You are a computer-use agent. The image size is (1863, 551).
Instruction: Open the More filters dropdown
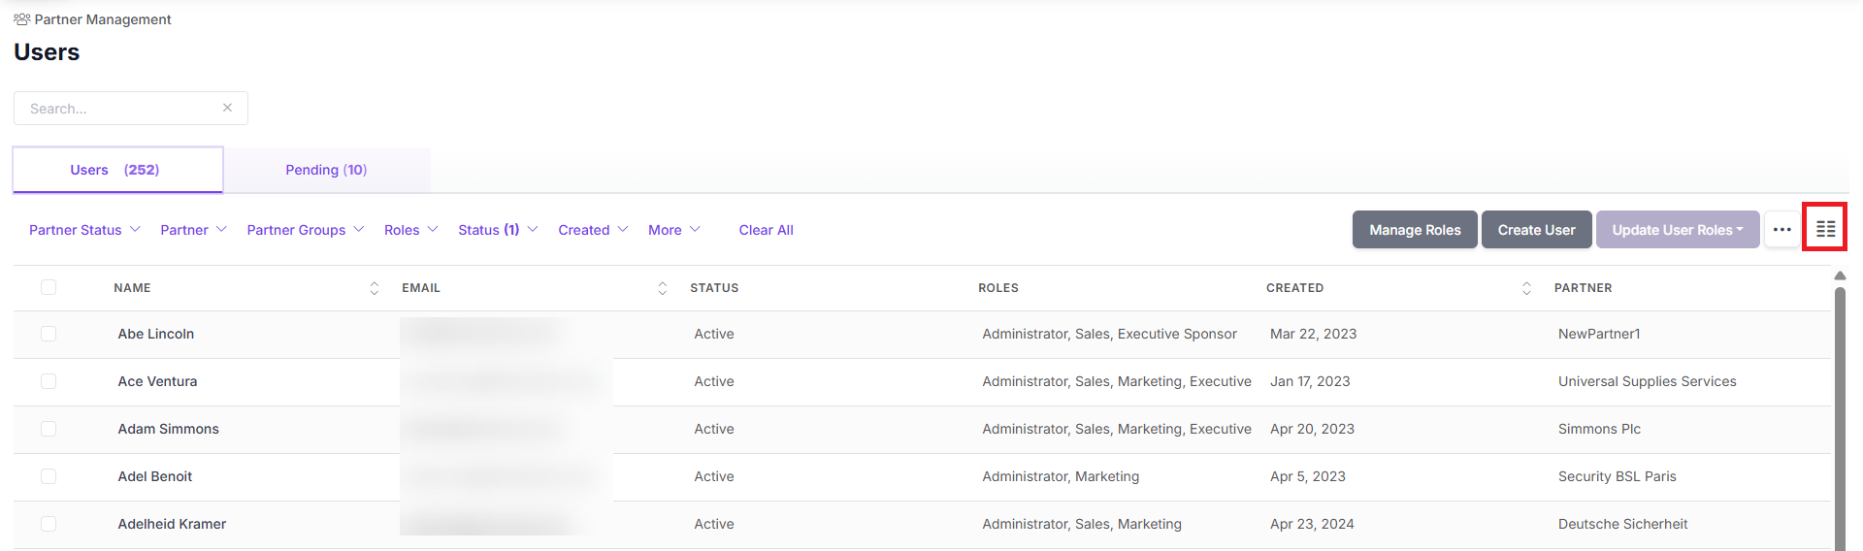click(x=674, y=230)
